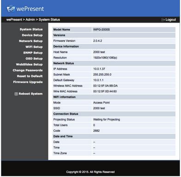
Task: Select SNMP Setup in sidebar
Action: click(x=33, y=53)
